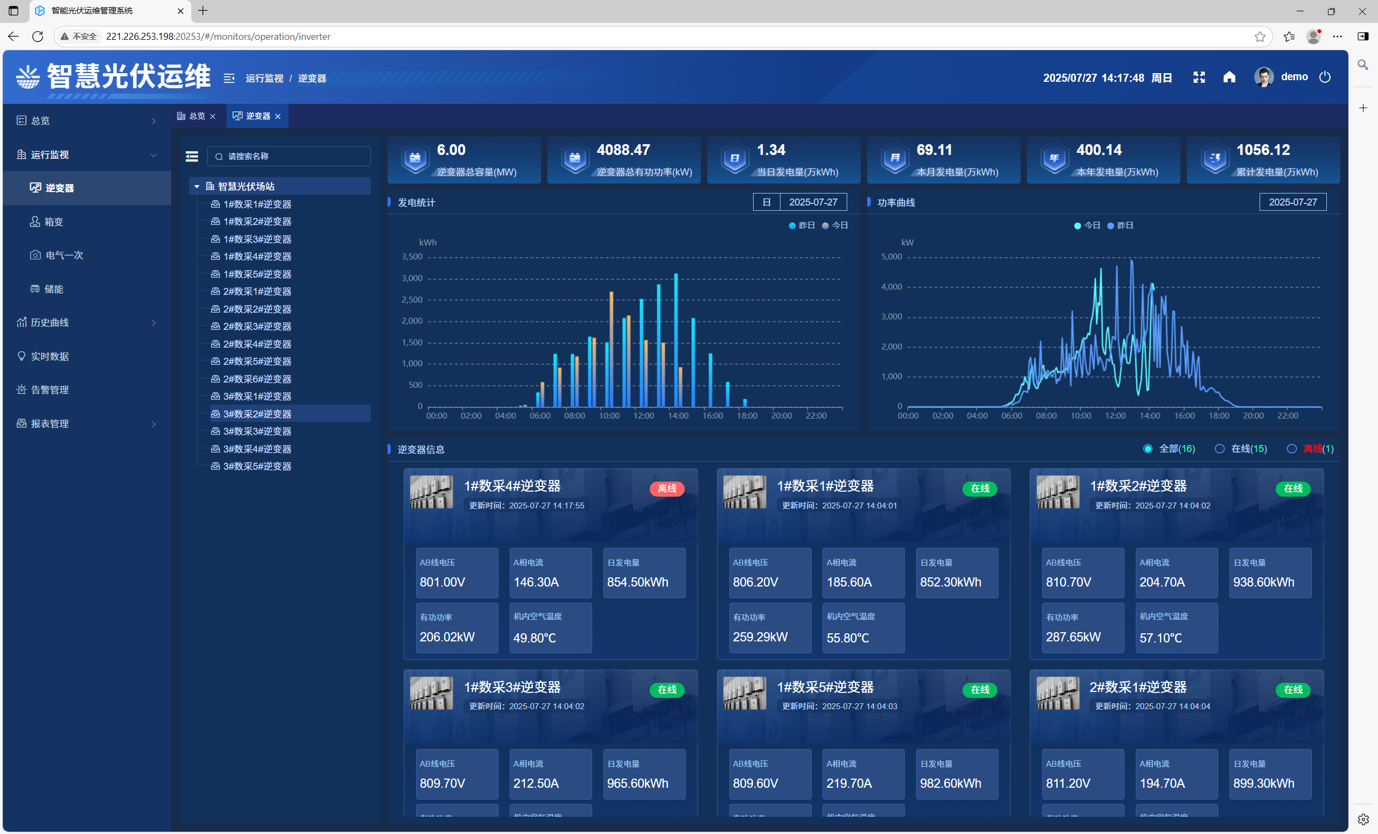Click the 运行监视 breadcrumb link
Screen dimensions: 1378x834
point(264,78)
